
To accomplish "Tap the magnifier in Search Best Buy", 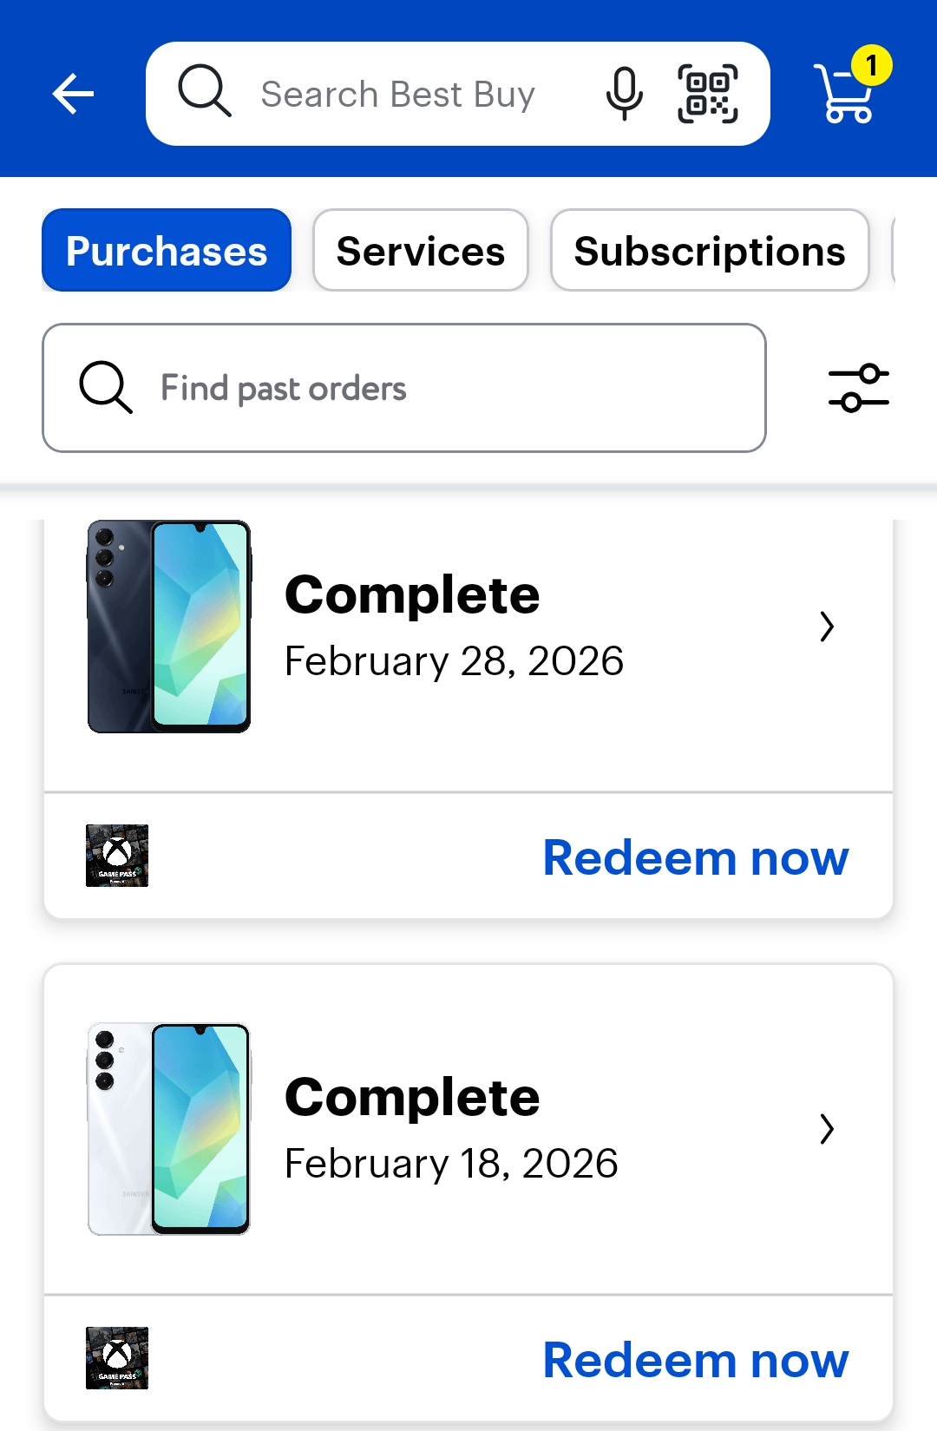I will point(205,90).
